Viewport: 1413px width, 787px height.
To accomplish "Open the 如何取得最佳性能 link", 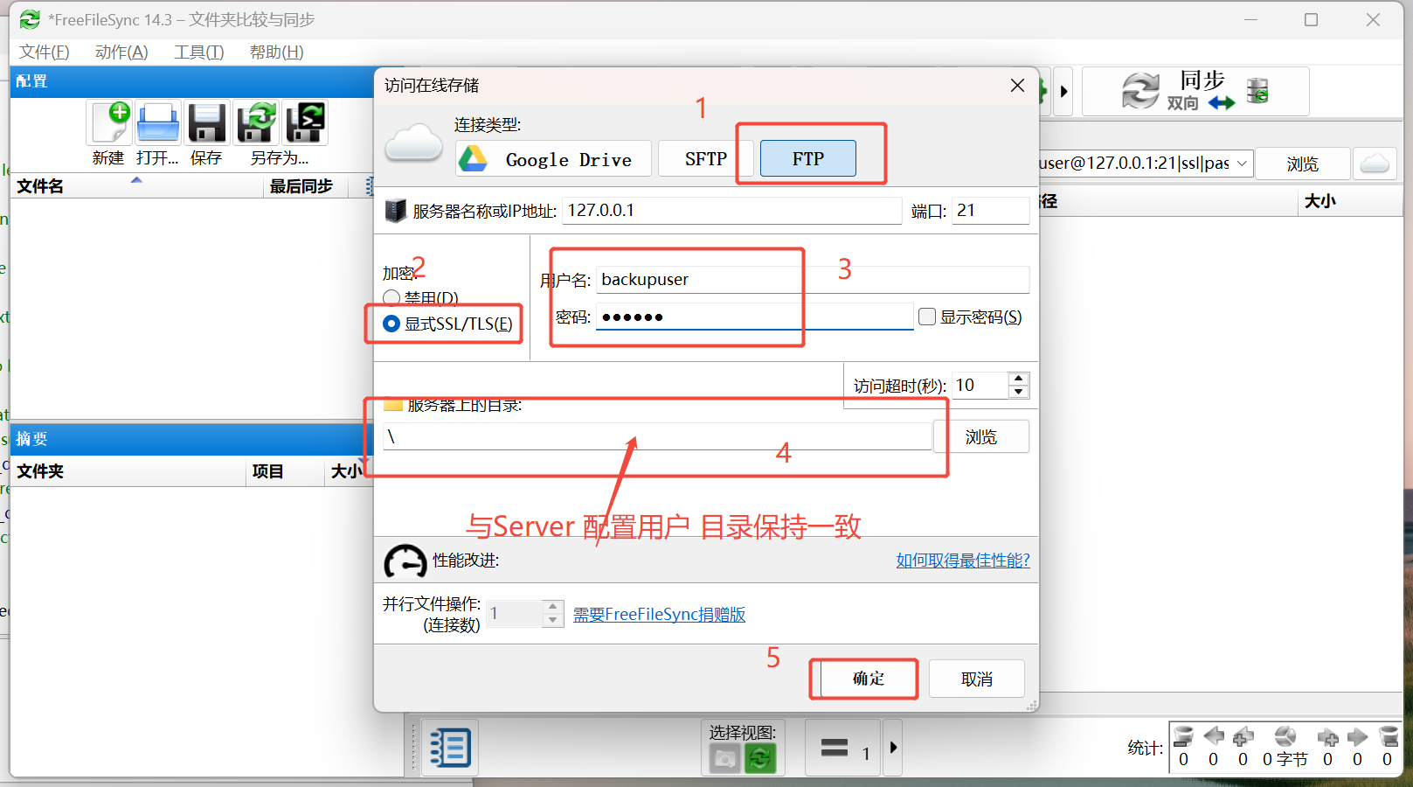I will pyautogui.click(x=963, y=561).
